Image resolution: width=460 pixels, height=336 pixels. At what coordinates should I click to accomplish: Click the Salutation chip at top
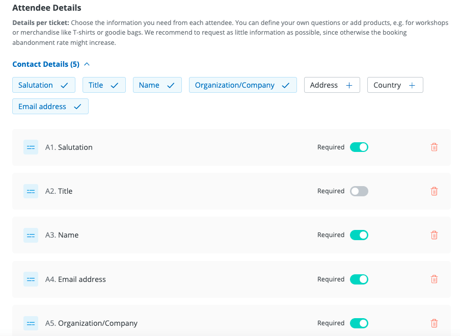(x=43, y=85)
